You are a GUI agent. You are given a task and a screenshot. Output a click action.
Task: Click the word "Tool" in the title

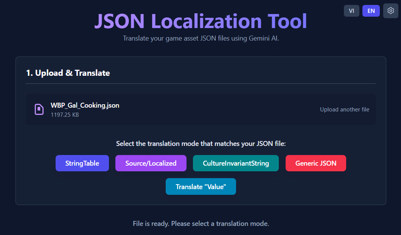287,21
